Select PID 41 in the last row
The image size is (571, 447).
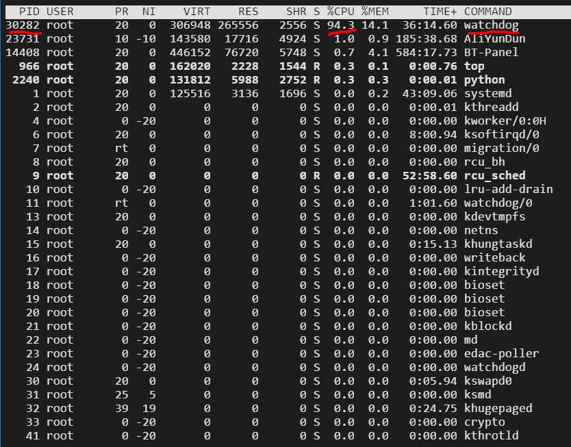click(33, 436)
